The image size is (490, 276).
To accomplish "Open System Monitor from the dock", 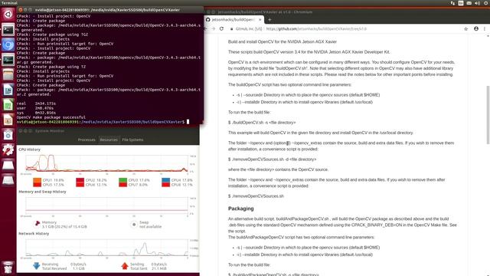I will [x=8, y=60].
